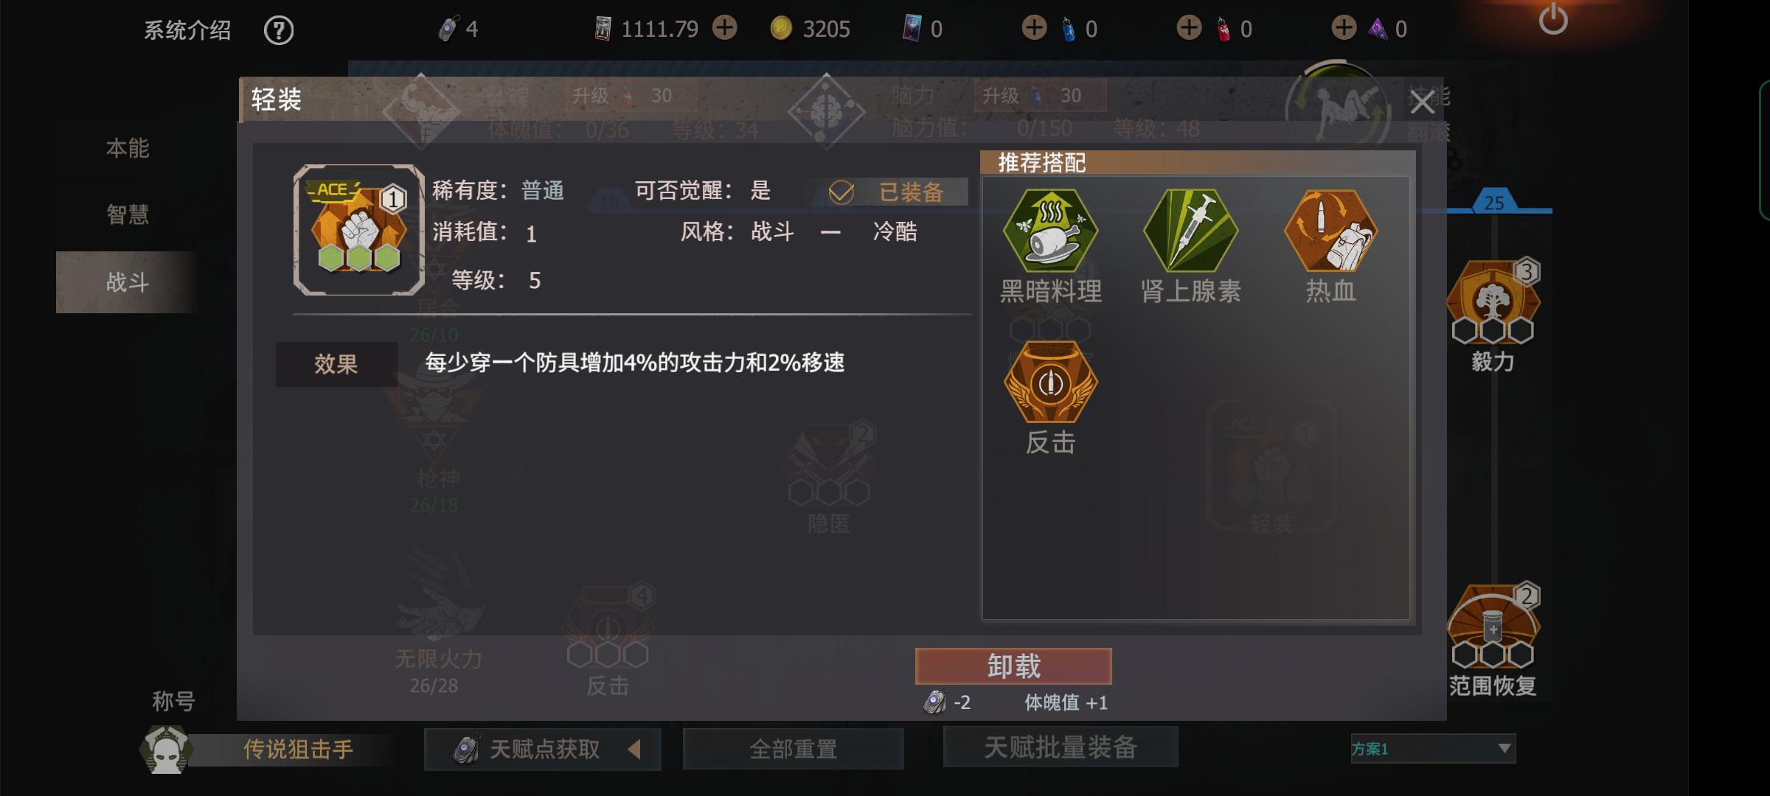Open the system help question mark icon
This screenshot has height=796, width=1770.
coord(279,30)
